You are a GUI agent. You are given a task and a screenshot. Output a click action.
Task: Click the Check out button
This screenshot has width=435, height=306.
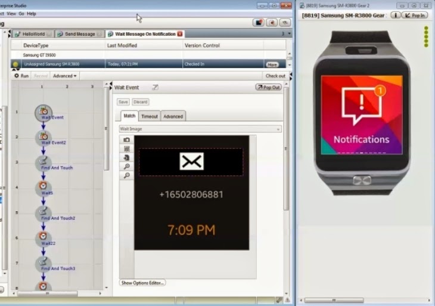[275, 76]
